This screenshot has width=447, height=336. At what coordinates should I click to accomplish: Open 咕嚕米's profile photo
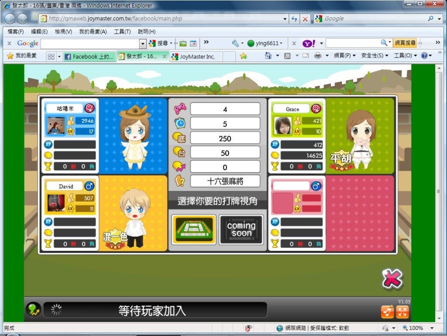[56, 125]
